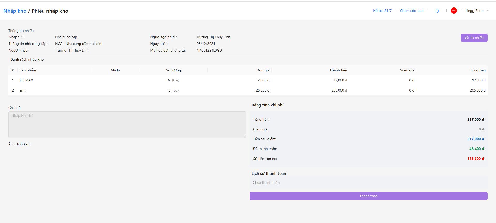496x223 pixels.
Task: Focus the Ghi chú note field
Action: tap(127, 125)
